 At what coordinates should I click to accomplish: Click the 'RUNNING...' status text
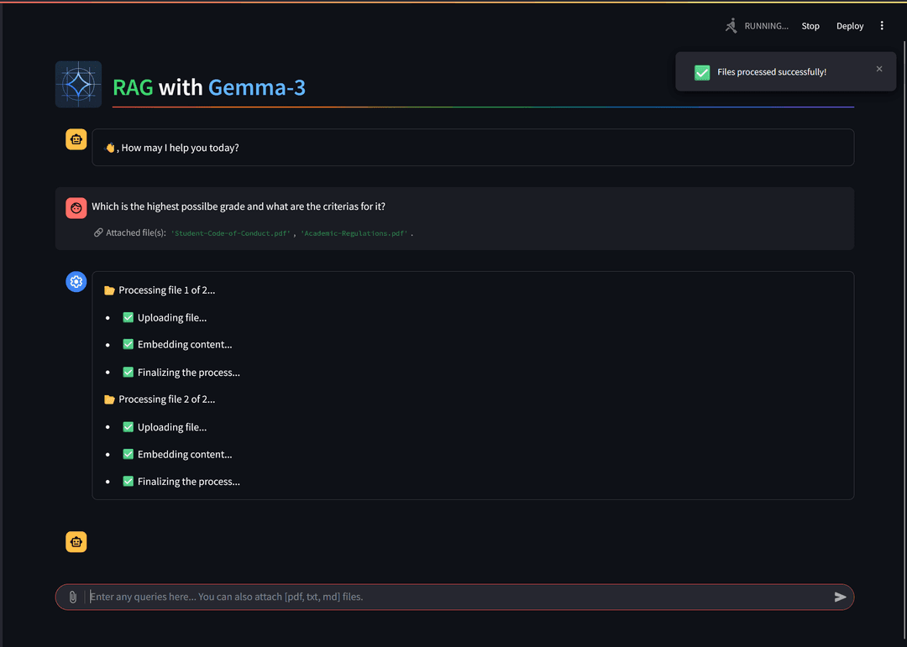point(766,26)
